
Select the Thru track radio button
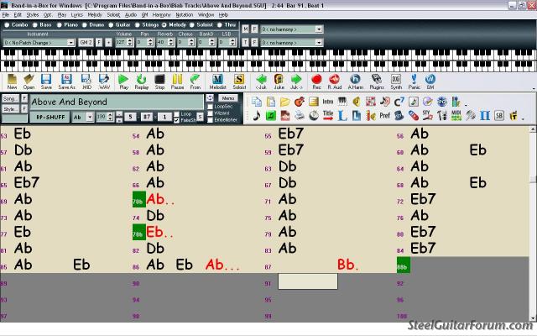pos(220,25)
